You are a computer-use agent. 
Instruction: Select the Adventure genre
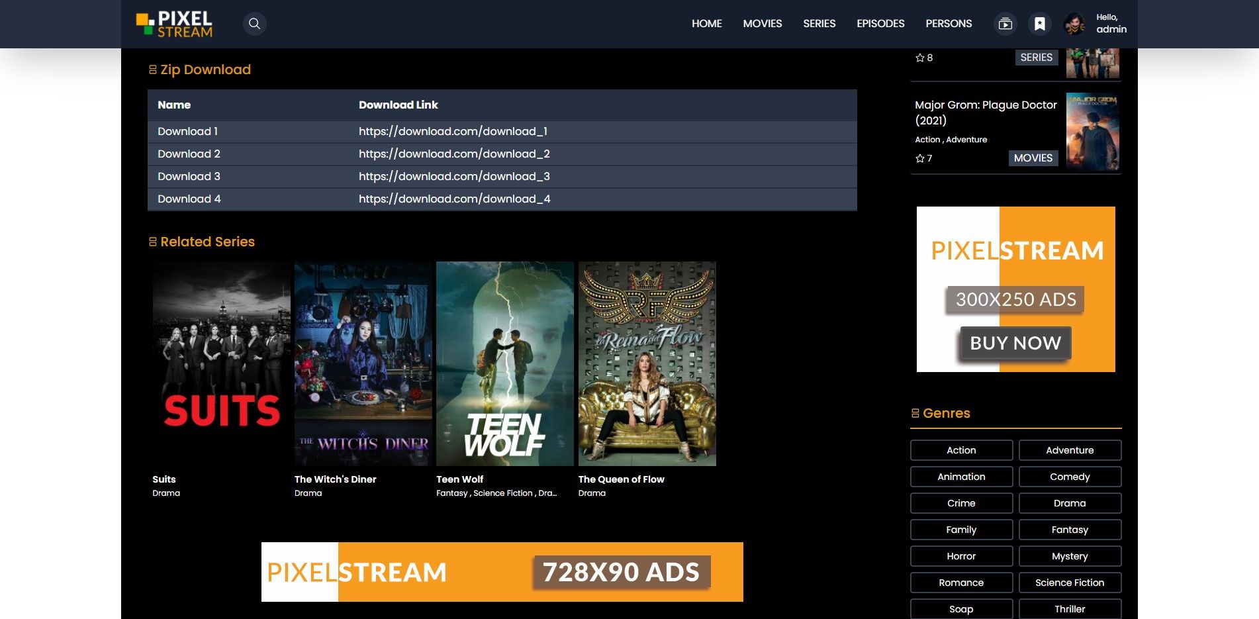(1070, 450)
